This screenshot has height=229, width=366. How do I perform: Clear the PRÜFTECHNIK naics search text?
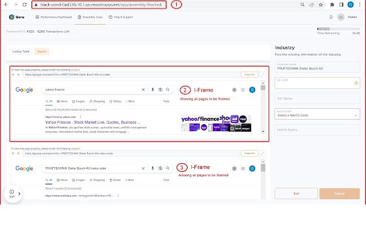point(144,168)
